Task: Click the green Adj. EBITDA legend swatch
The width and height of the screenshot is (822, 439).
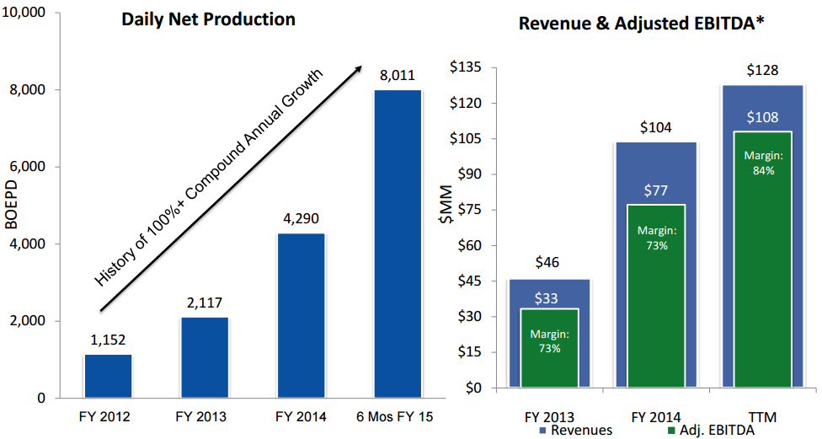Action: (x=670, y=430)
